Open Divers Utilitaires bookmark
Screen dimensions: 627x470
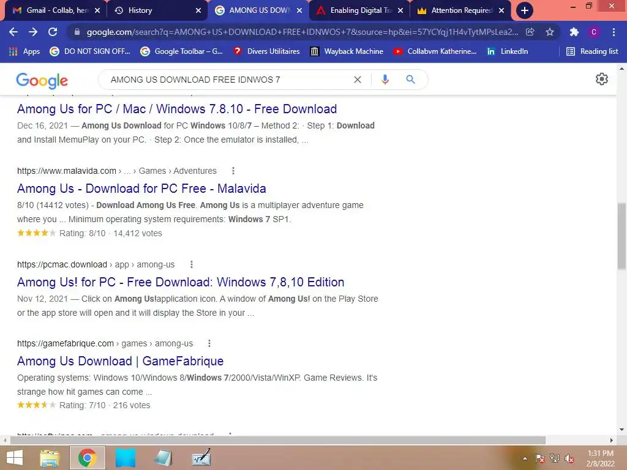click(x=267, y=51)
